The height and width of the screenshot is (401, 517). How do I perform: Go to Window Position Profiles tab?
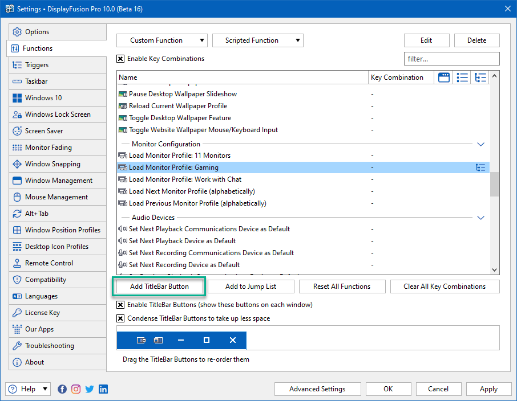[x=58, y=230]
